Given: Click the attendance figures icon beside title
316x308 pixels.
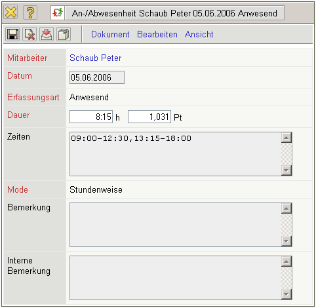Looking at the screenshot, I should pyautogui.click(x=58, y=13).
